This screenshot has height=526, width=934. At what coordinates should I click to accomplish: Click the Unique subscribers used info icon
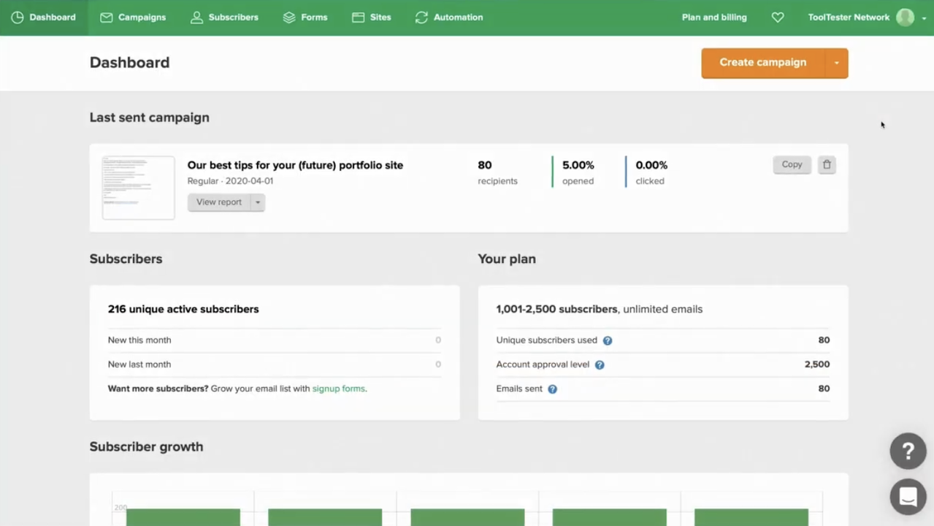608,340
